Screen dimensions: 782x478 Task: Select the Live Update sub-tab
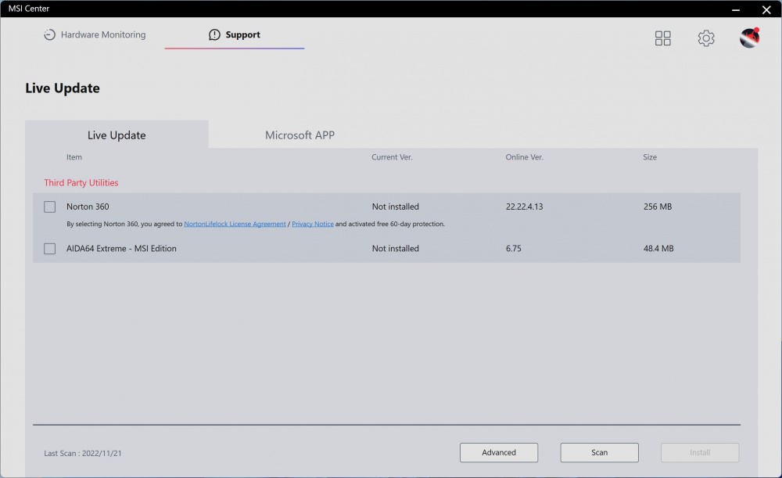[117, 135]
